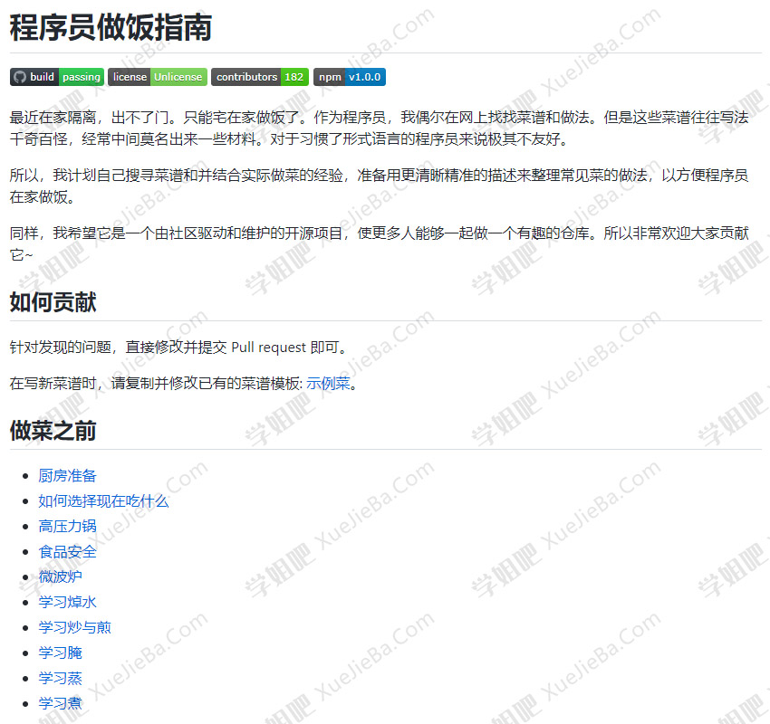This screenshot has width=770, height=724.
Task: Open the 示例菜 template link
Action: click(x=328, y=383)
